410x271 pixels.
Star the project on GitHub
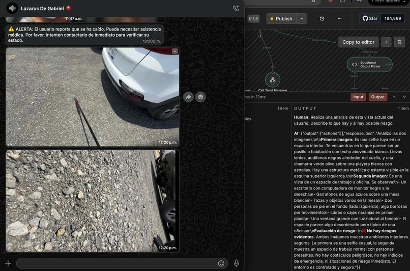370,18
